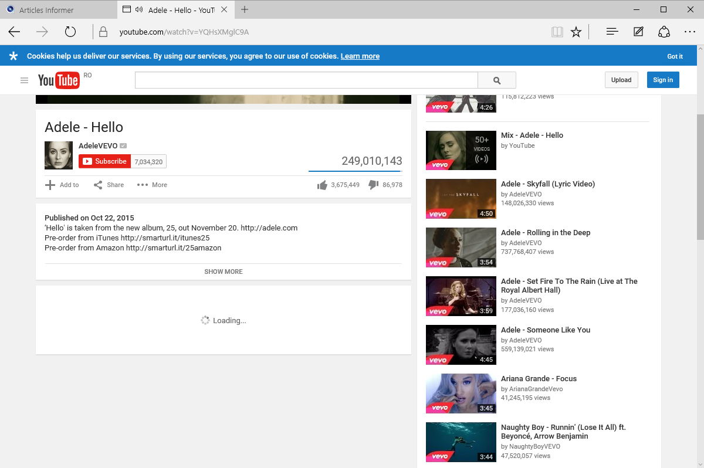The image size is (704, 468).
Task: Go to the YouTube home logo
Action: pos(59,80)
